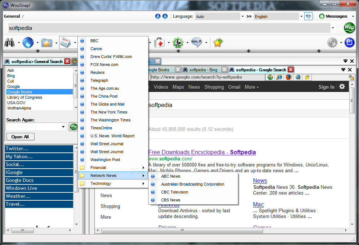Open the Weather... panel item
The height and width of the screenshot is (245, 359).
point(39,196)
